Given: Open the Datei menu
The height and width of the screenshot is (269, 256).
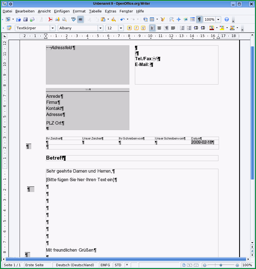Looking at the screenshot, I should (x=7, y=11).
